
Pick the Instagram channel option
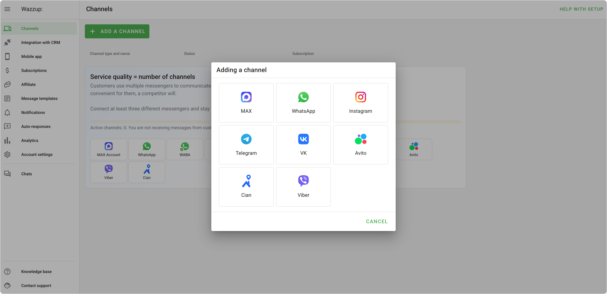click(x=361, y=103)
